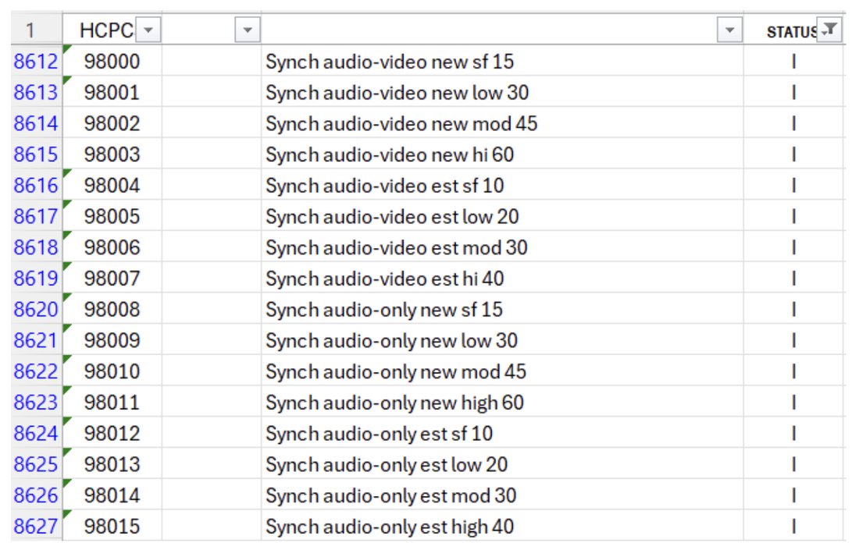The width and height of the screenshot is (859, 557).
Task: Select cell with code 98015
Action: pos(112,527)
